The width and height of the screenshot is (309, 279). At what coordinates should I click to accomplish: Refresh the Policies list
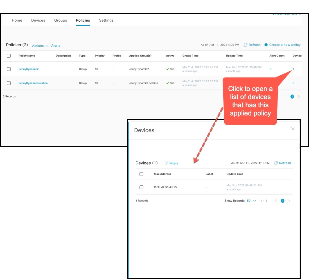click(252, 45)
